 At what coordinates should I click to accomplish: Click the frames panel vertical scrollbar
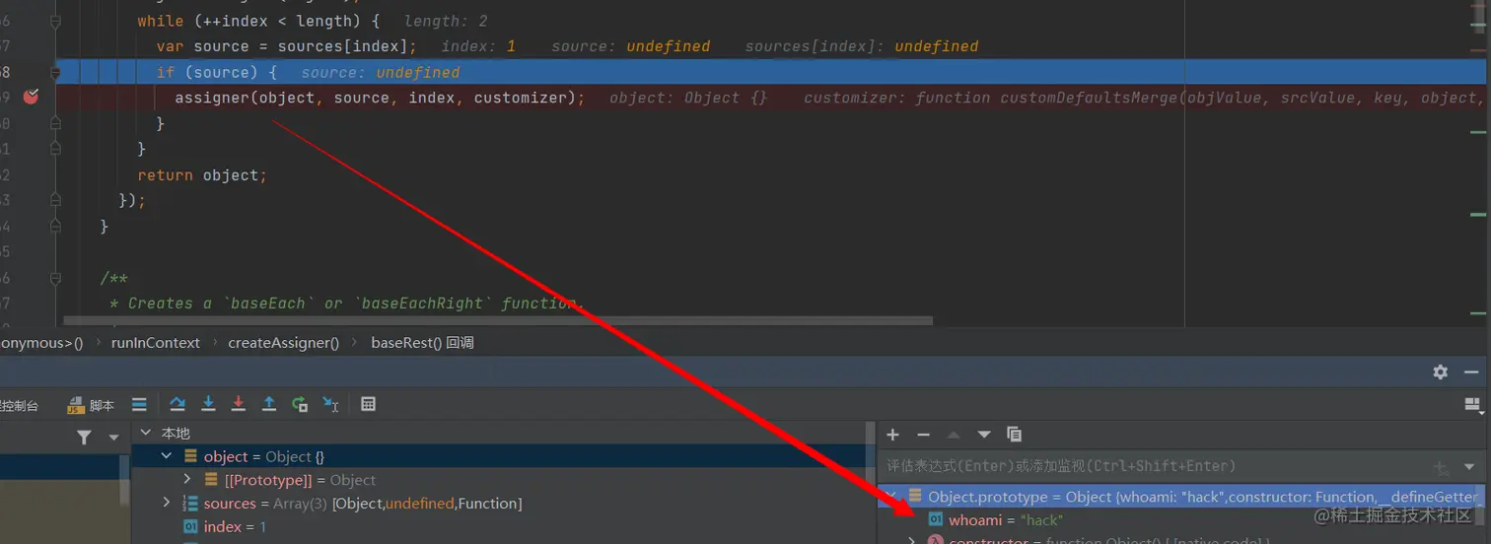[124, 480]
